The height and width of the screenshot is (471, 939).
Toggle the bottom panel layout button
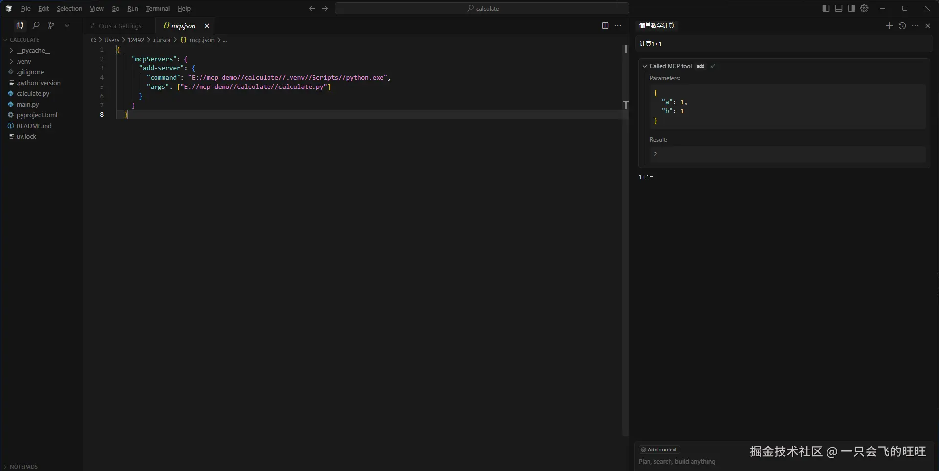[839, 9]
